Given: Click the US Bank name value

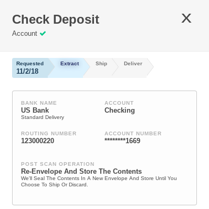Looking at the screenshot, I should tap(35, 110).
